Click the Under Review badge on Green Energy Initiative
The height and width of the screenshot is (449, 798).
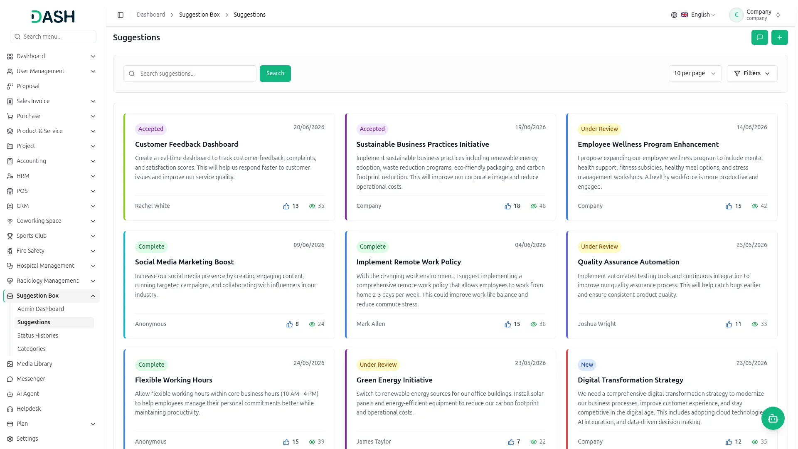pos(378,365)
